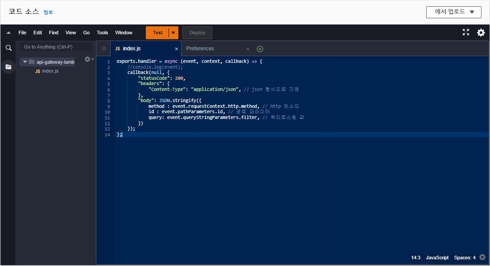
Task: Open the tab list hamburger menu icon
Action: (x=103, y=48)
